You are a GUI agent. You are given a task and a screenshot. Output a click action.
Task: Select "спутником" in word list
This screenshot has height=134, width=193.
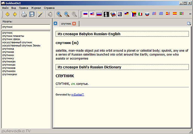pyautogui.click(x=9, y=71)
